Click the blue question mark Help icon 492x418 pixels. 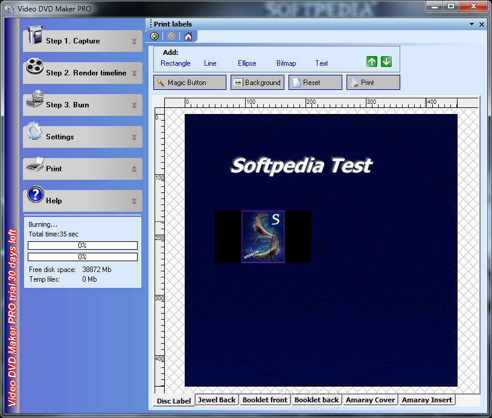(x=36, y=194)
